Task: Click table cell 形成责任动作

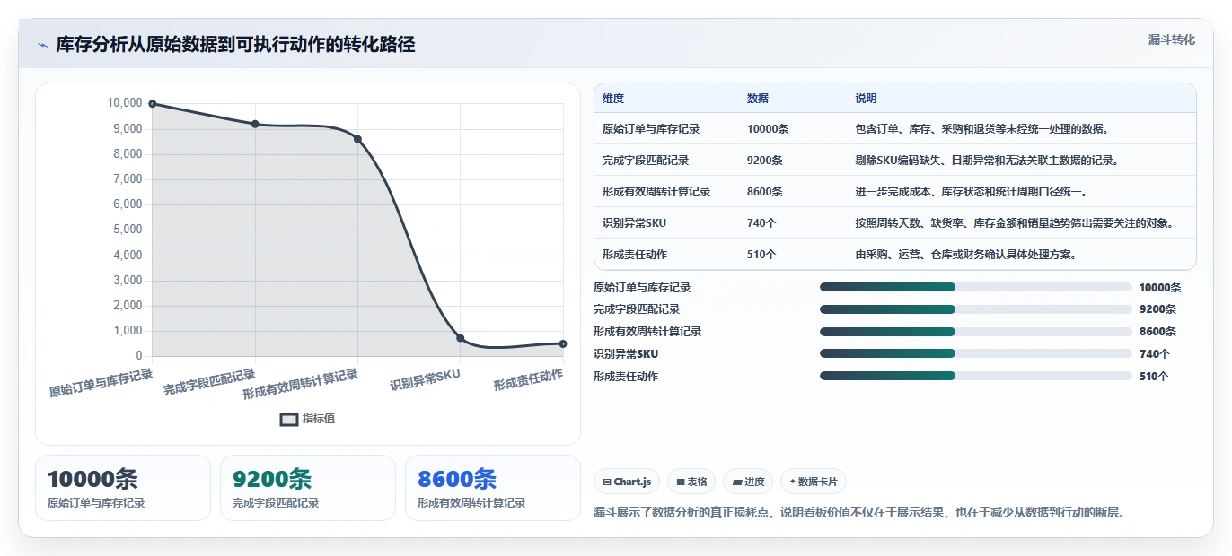Action: coord(635,255)
